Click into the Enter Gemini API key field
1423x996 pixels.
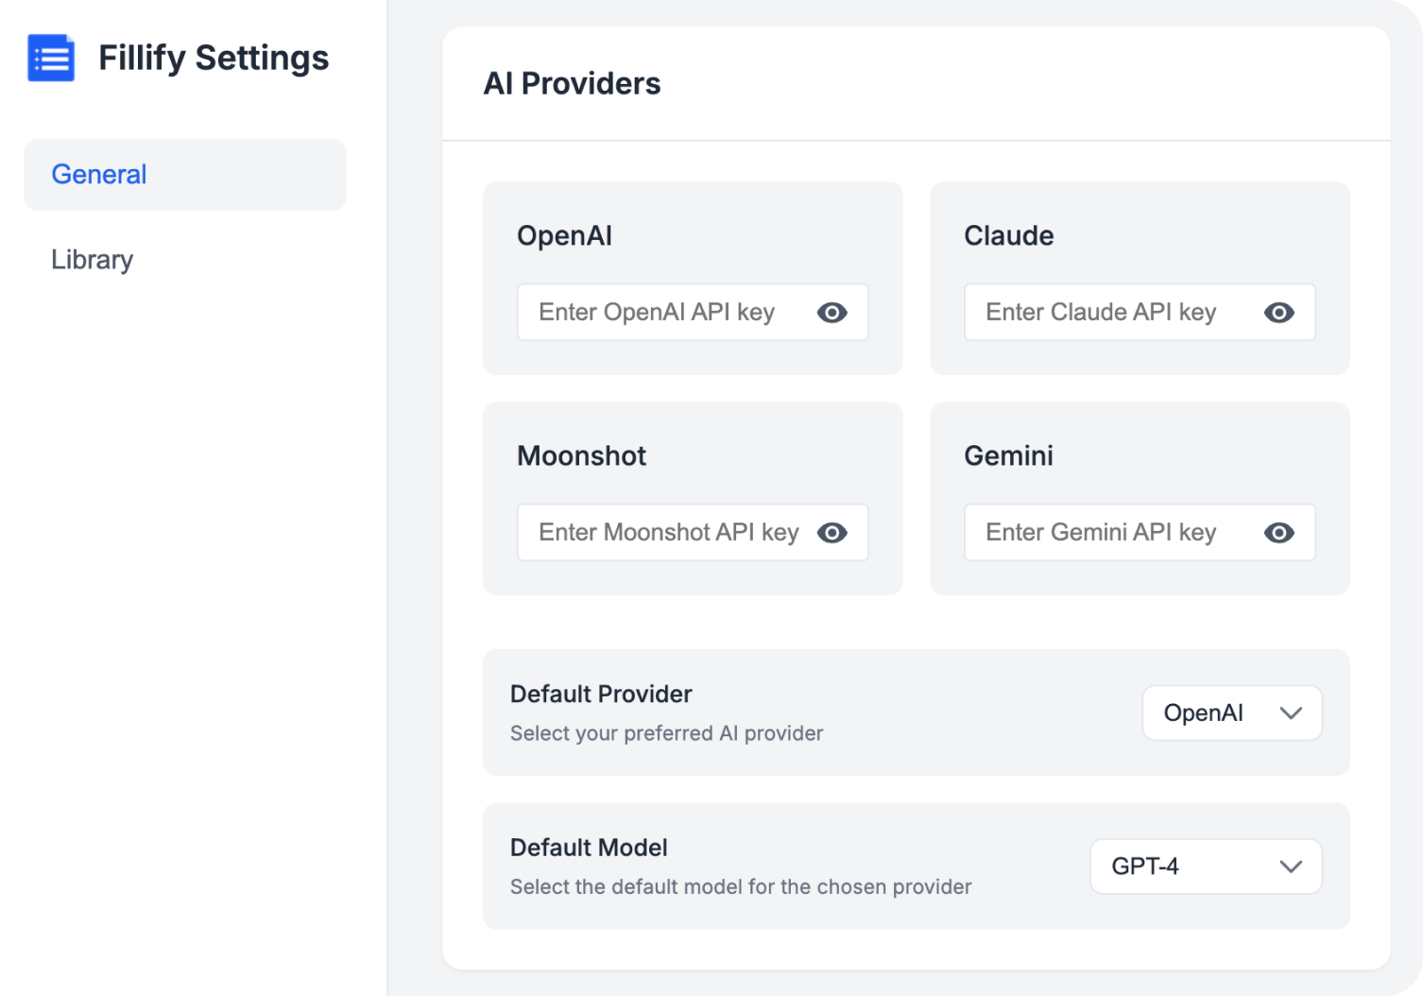(1140, 533)
